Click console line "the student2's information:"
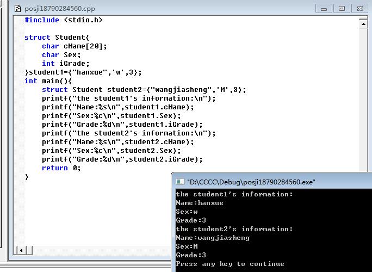Viewport: 372px width, 272px height. [x=234, y=229]
